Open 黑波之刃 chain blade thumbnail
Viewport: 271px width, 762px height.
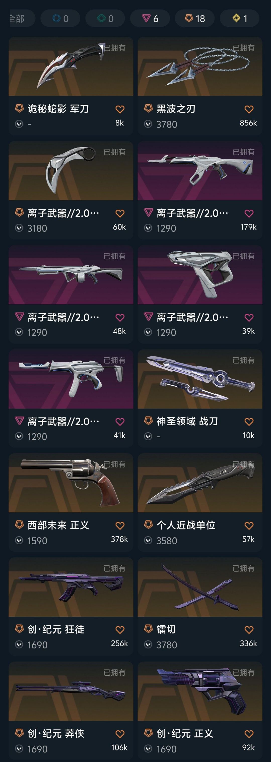pyautogui.click(x=200, y=67)
